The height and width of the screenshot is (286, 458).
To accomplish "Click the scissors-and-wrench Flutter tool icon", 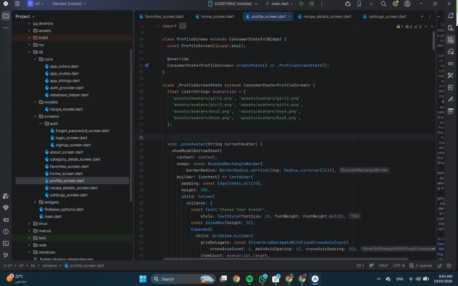I will [451, 76].
